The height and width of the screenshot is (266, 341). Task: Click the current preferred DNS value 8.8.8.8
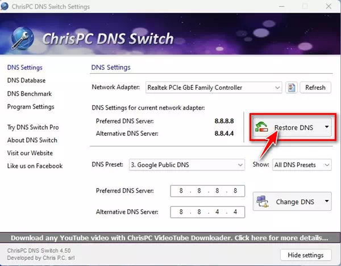click(224, 121)
